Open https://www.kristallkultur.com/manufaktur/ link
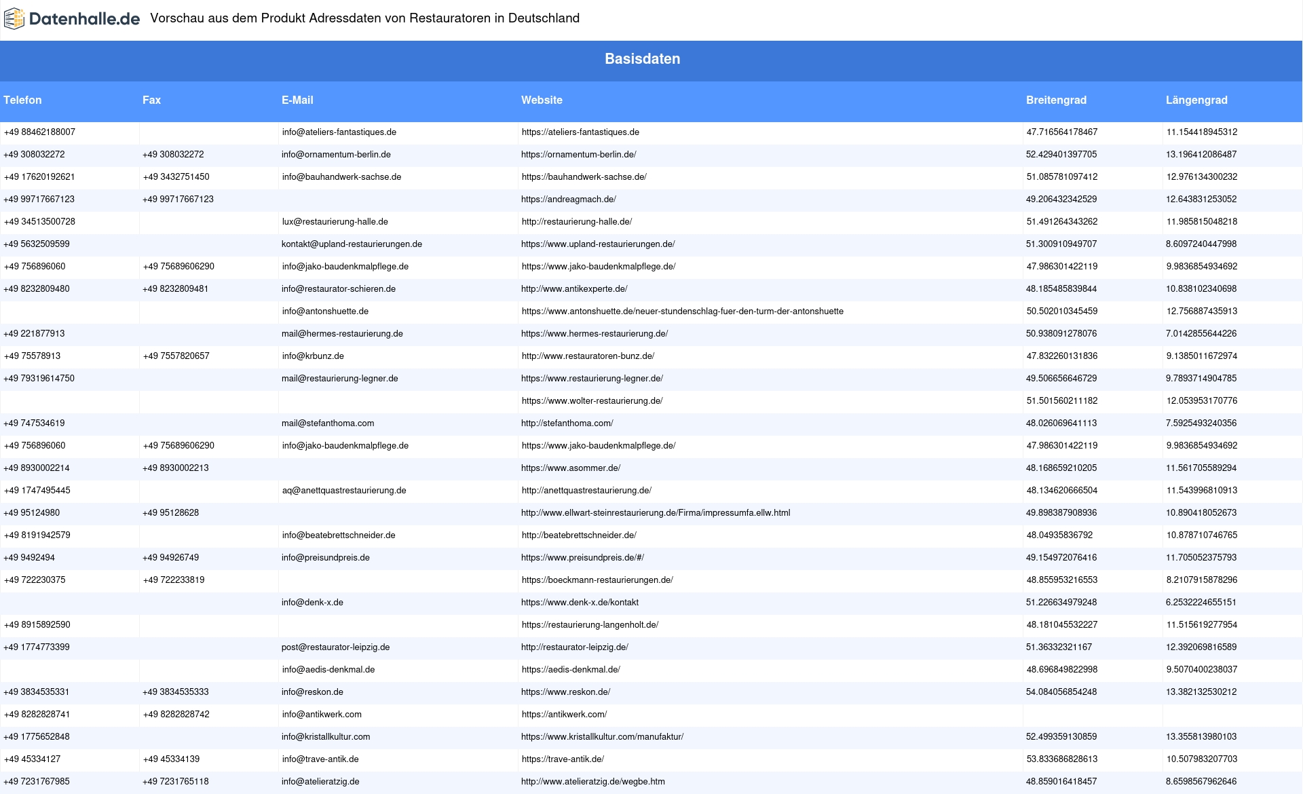The height and width of the screenshot is (794, 1303). point(602,737)
